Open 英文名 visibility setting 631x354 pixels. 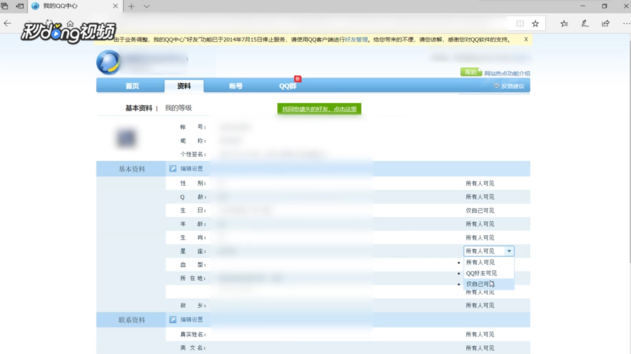[480, 348]
